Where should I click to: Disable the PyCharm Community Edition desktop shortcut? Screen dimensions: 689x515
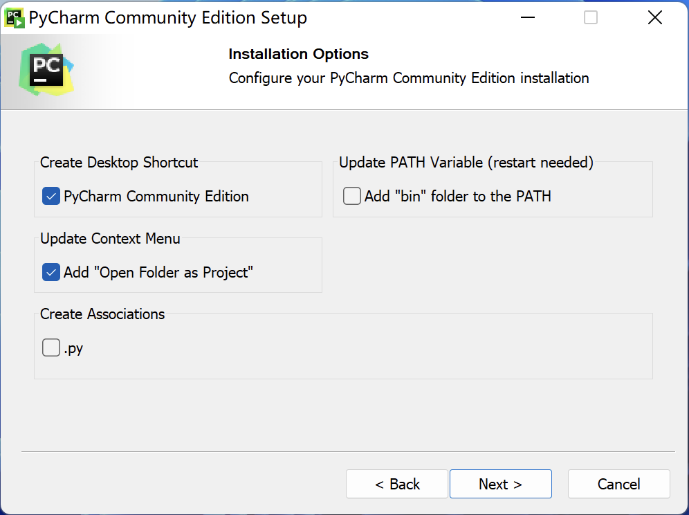[50, 196]
